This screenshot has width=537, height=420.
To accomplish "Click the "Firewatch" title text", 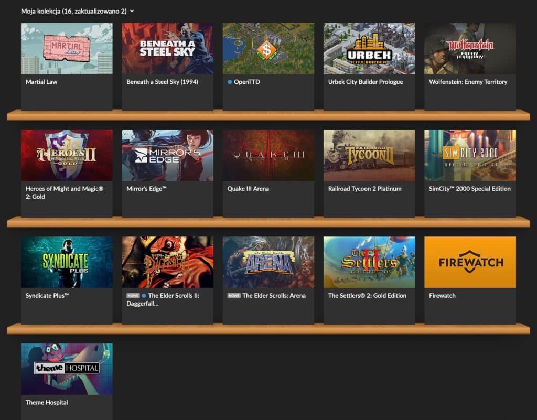I will tap(442, 295).
